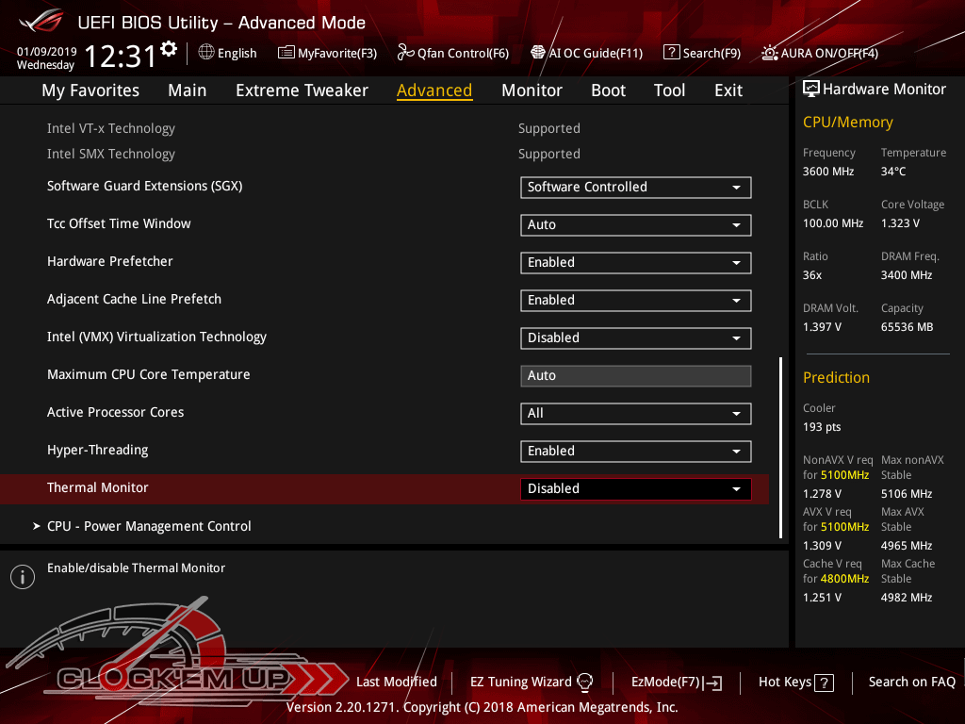Switch to the Monitor tab

(x=532, y=90)
